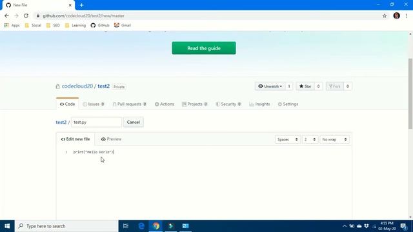Open Task View on the taskbar
This screenshot has height=232, width=413.
point(126,226)
